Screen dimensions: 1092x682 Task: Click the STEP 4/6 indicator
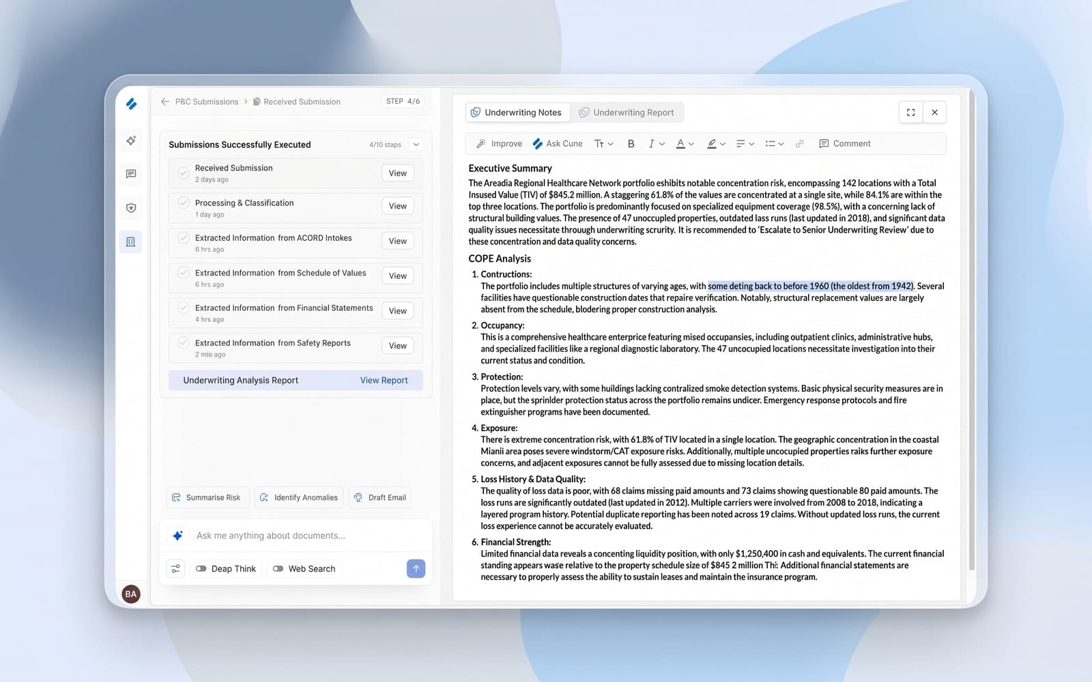(x=403, y=102)
